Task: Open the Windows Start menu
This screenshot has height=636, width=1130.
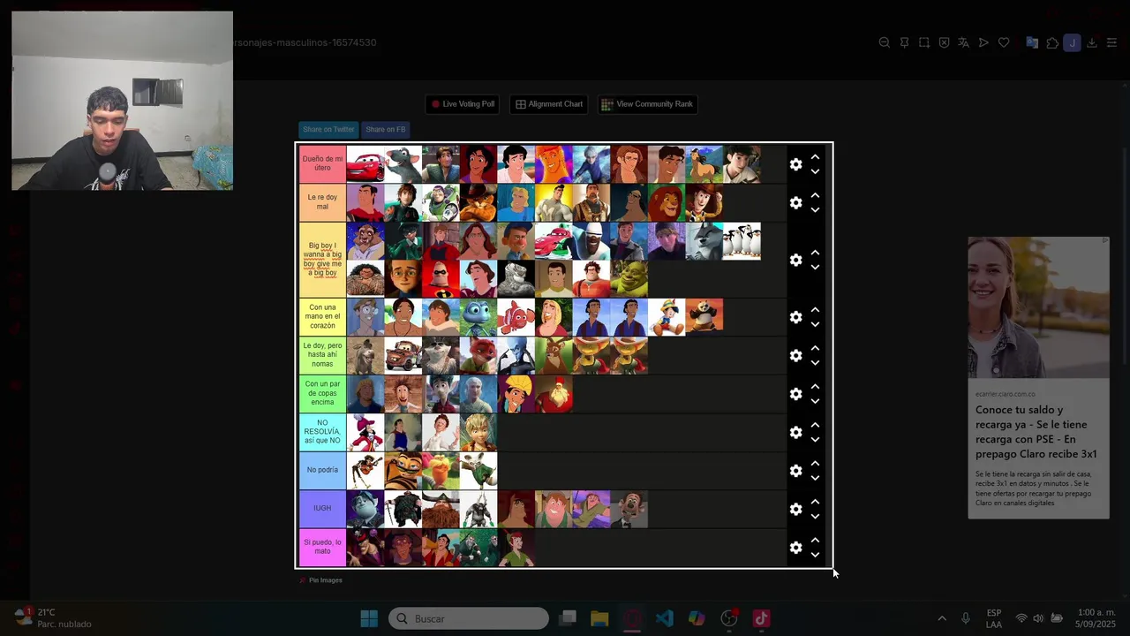Action: (369, 618)
